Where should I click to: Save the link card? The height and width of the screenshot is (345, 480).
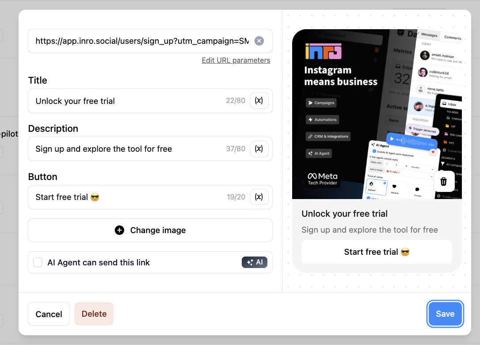445,314
